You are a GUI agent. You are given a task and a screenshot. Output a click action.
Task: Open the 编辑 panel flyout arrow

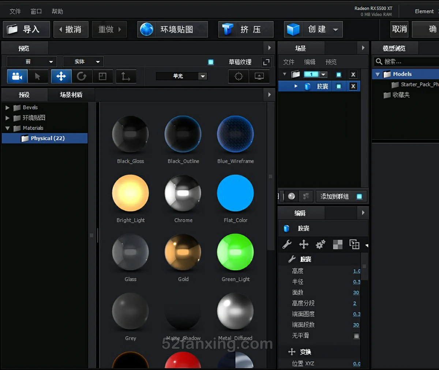click(363, 212)
